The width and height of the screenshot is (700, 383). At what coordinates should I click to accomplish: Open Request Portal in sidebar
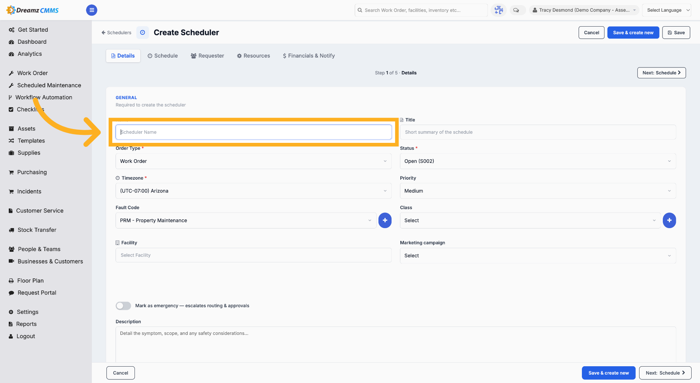click(x=32, y=293)
